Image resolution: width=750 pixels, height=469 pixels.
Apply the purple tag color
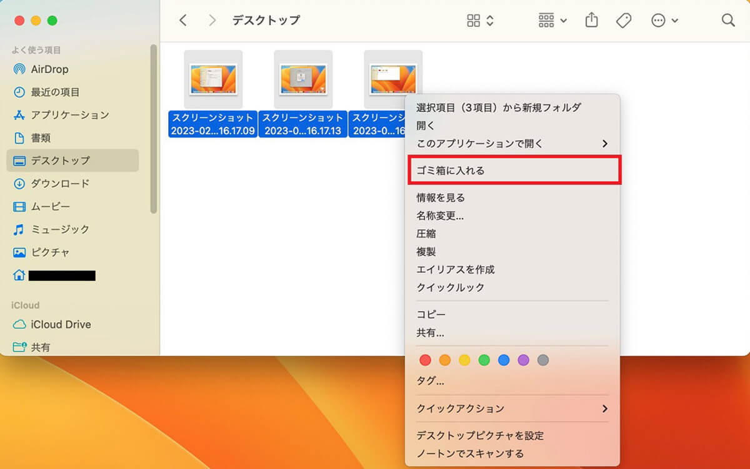pos(523,360)
